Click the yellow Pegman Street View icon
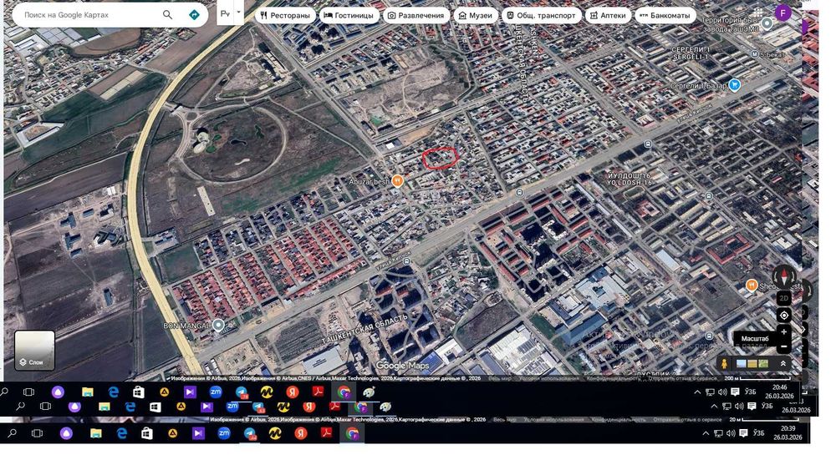This screenshot has width=836, height=470. (724, 363)
